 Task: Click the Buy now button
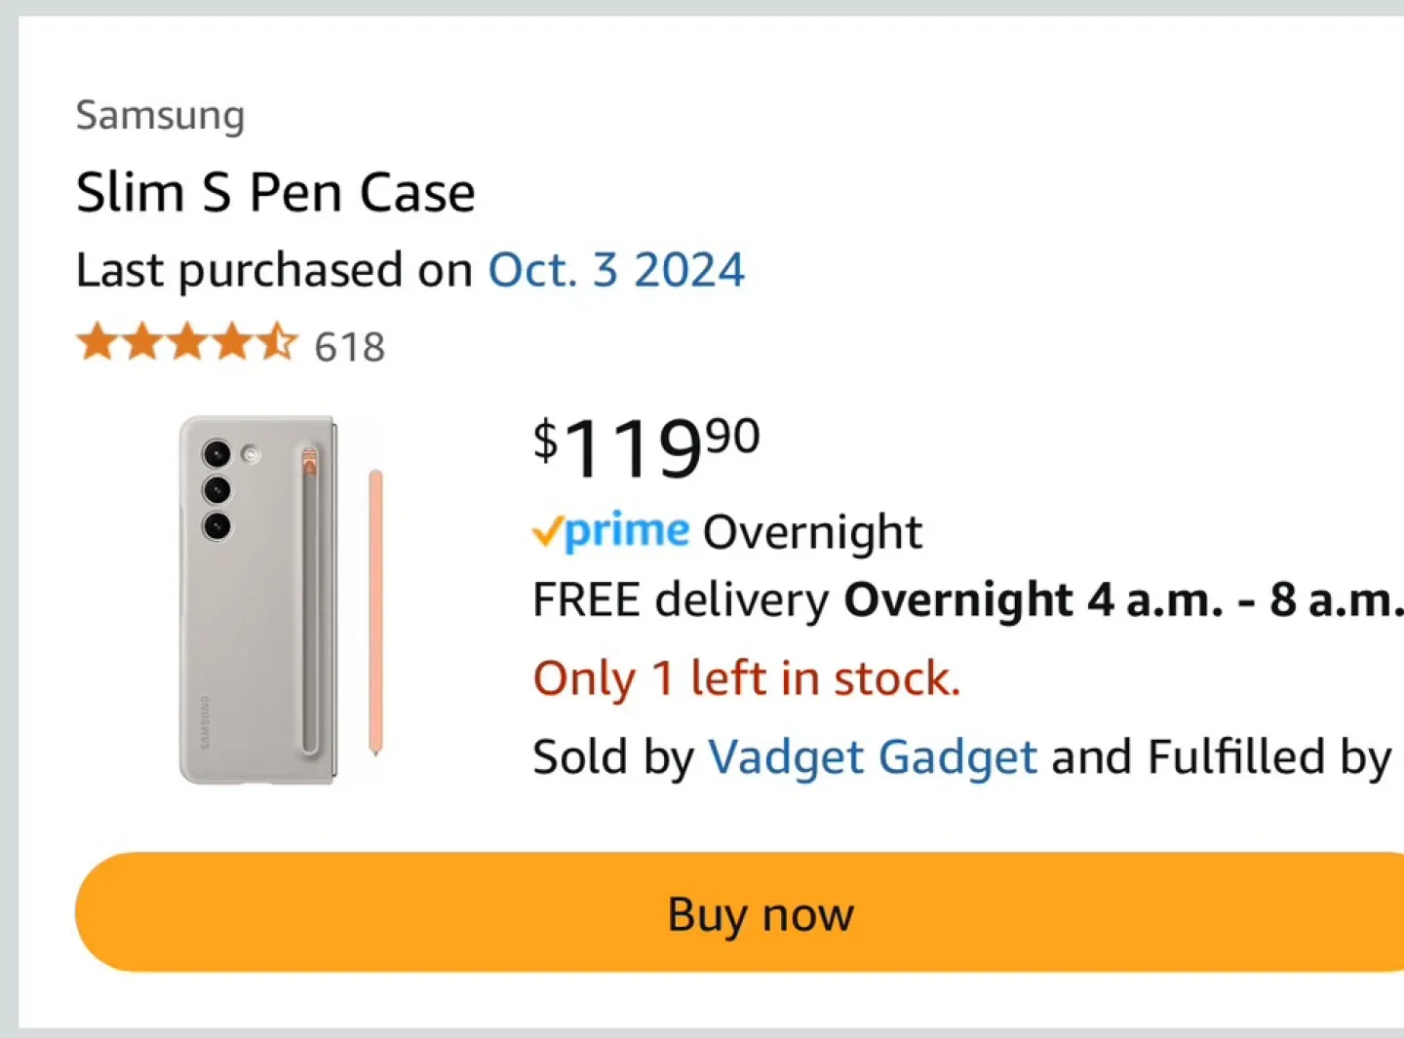tap(760, 913)
